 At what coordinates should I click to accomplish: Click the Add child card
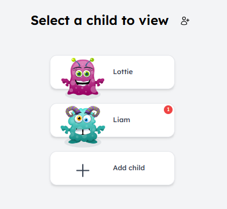pos(112,168)
